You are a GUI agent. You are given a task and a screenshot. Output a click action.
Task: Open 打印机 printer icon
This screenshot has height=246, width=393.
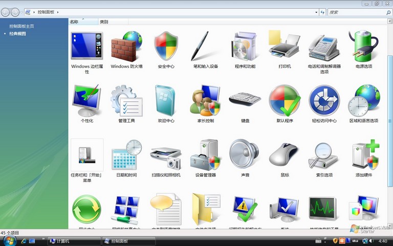coord(285,44)
